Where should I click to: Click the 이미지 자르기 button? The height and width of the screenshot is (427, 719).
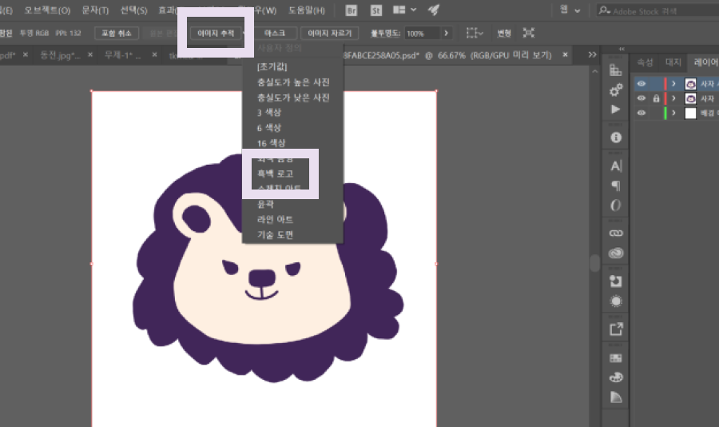(x=329, y=34)
